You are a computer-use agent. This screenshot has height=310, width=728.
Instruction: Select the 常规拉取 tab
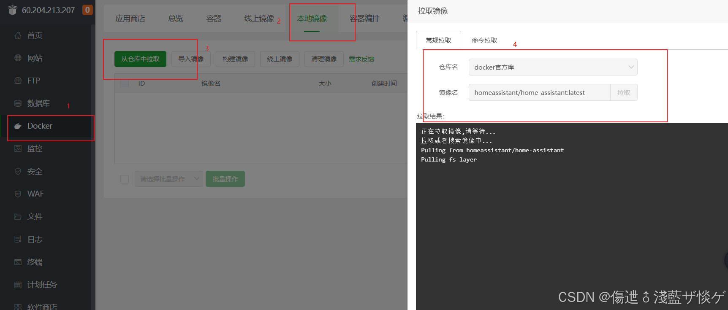coord(438,40)
